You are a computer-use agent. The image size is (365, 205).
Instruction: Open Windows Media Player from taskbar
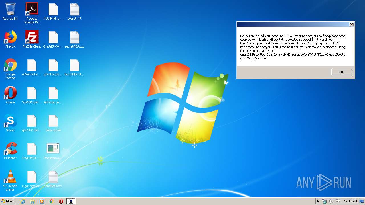coord(42,201)
